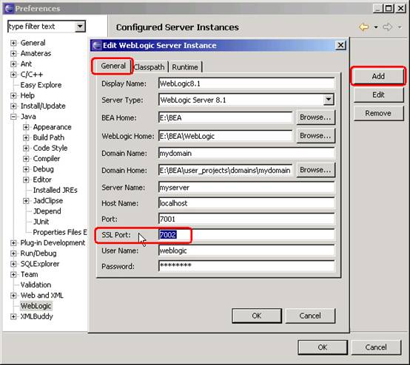Screen dimensions: 410x365
Task: Expand the Run/Debug node
Action: pos(13,253)
